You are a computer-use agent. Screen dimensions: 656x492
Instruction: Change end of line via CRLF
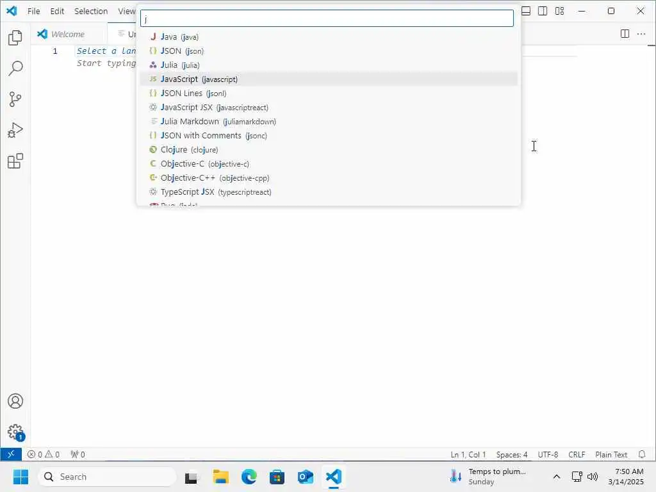click(577, 454)
